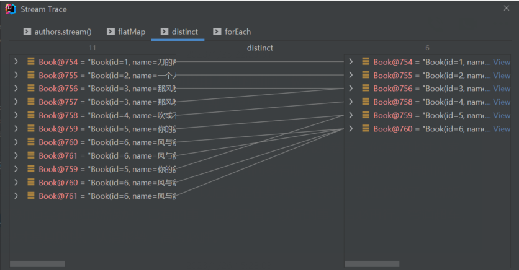Screen dimensions: 519x270
Task: Click object icon for left Book@757 entry
Action: coord(30,102)
